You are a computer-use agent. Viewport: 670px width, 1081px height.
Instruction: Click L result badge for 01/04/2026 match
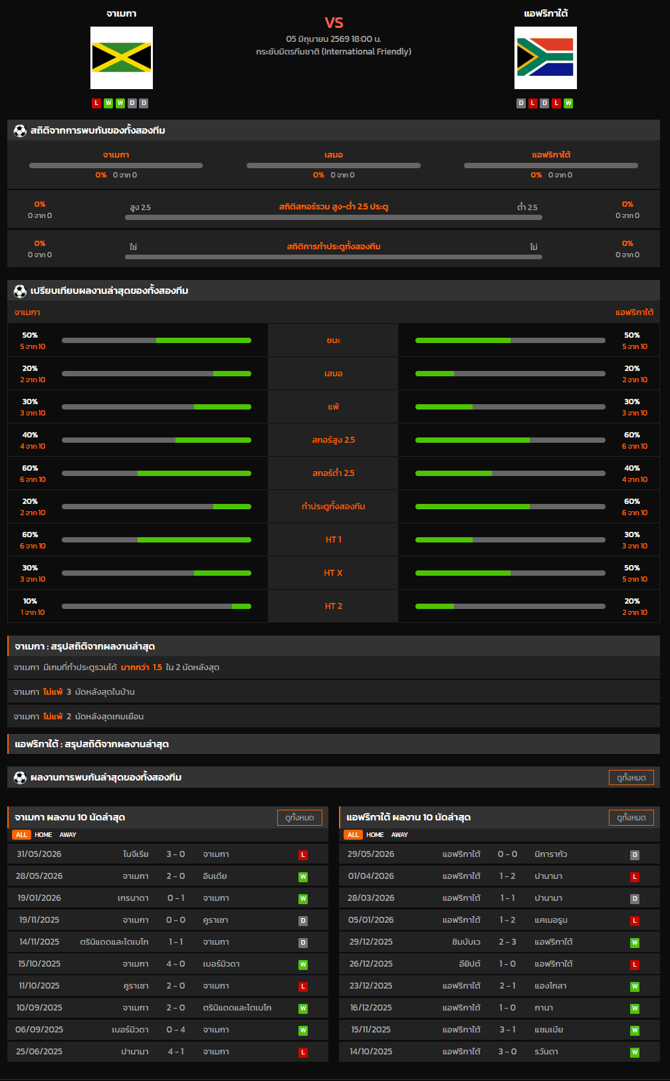tap(635, 877)
